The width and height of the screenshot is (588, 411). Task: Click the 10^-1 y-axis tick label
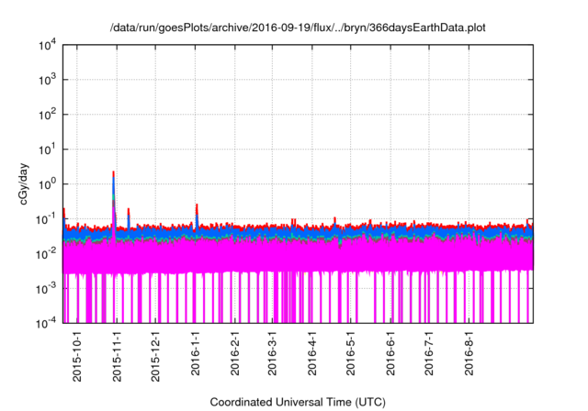click(46, 219)
